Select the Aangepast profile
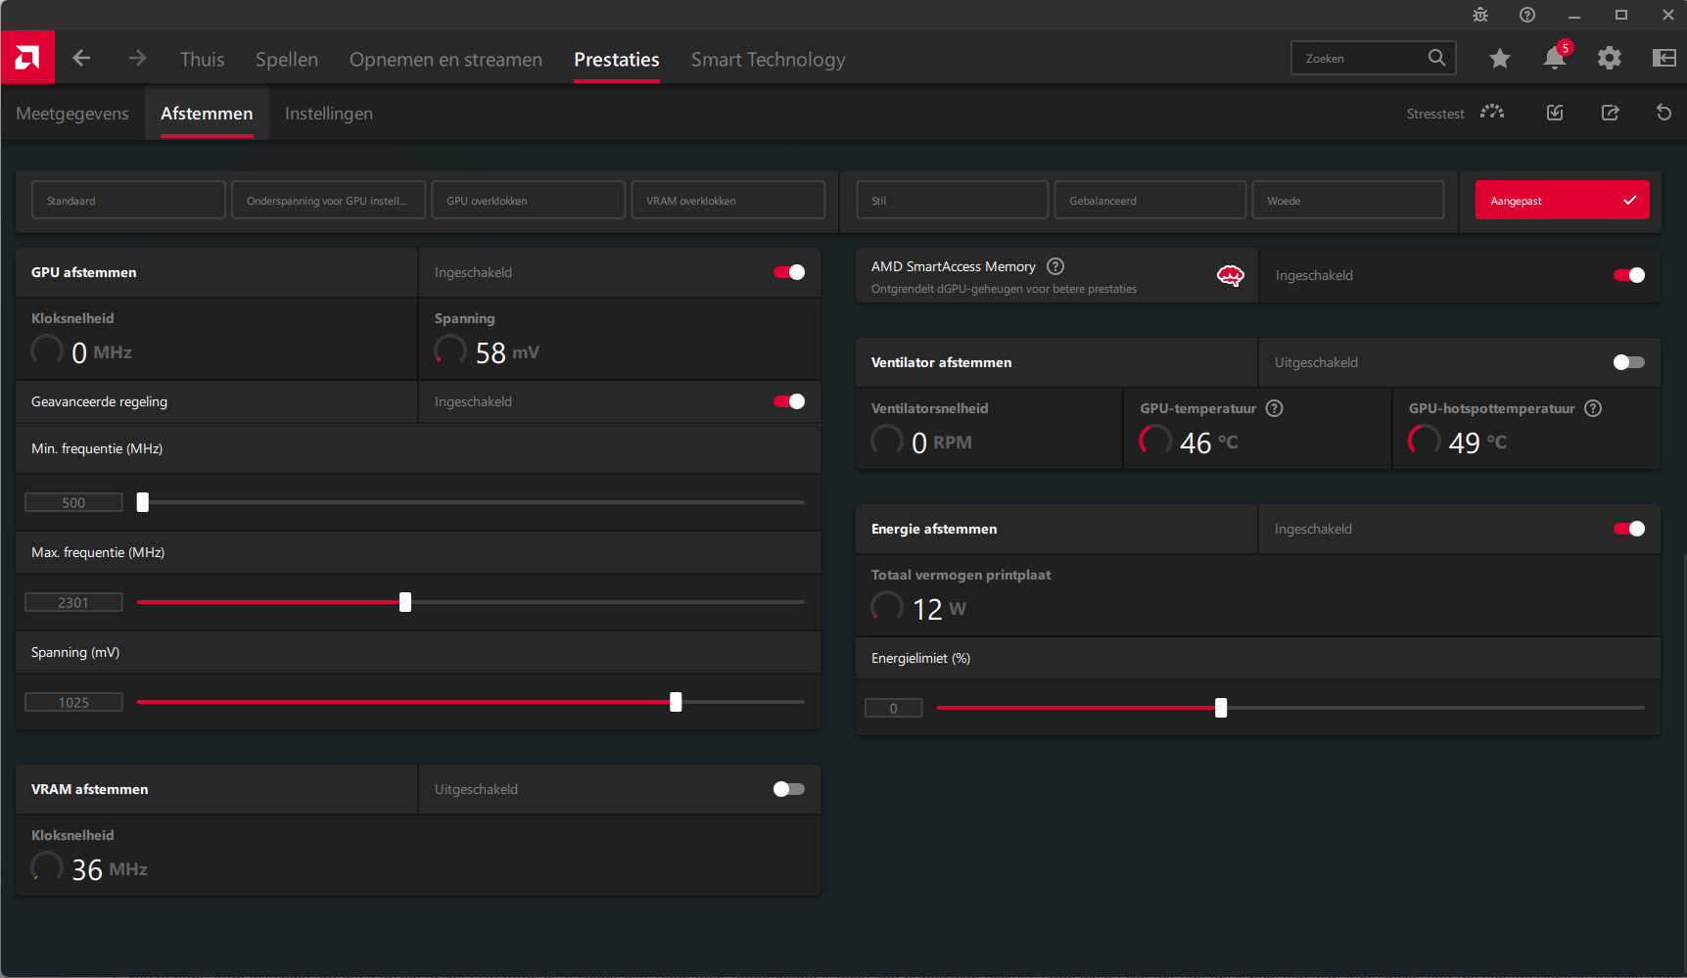Screen dimensions: 1687x978 (x=1562, y=200)
